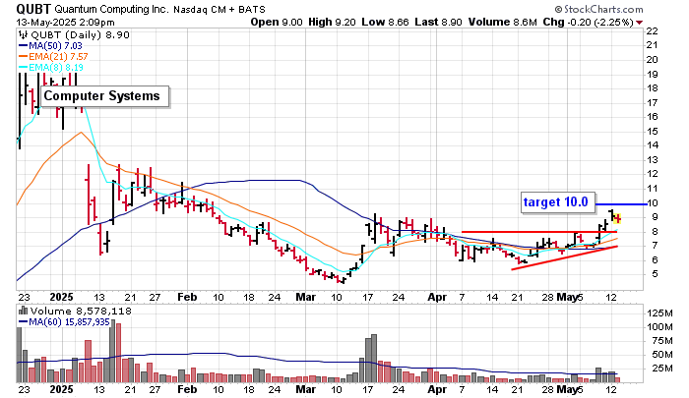
Task: Click the High 9.20 value
Action: [x=333, y=22]
